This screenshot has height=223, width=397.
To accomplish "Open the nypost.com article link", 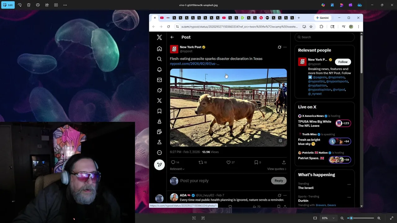I will [194, 63].
